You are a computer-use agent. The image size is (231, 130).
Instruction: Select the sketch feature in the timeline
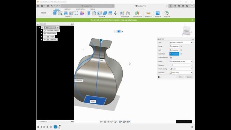[55, 127]
